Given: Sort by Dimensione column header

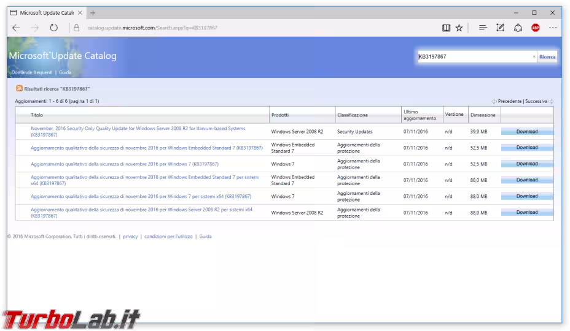Looking at the screenshot, I should (483, 115).
